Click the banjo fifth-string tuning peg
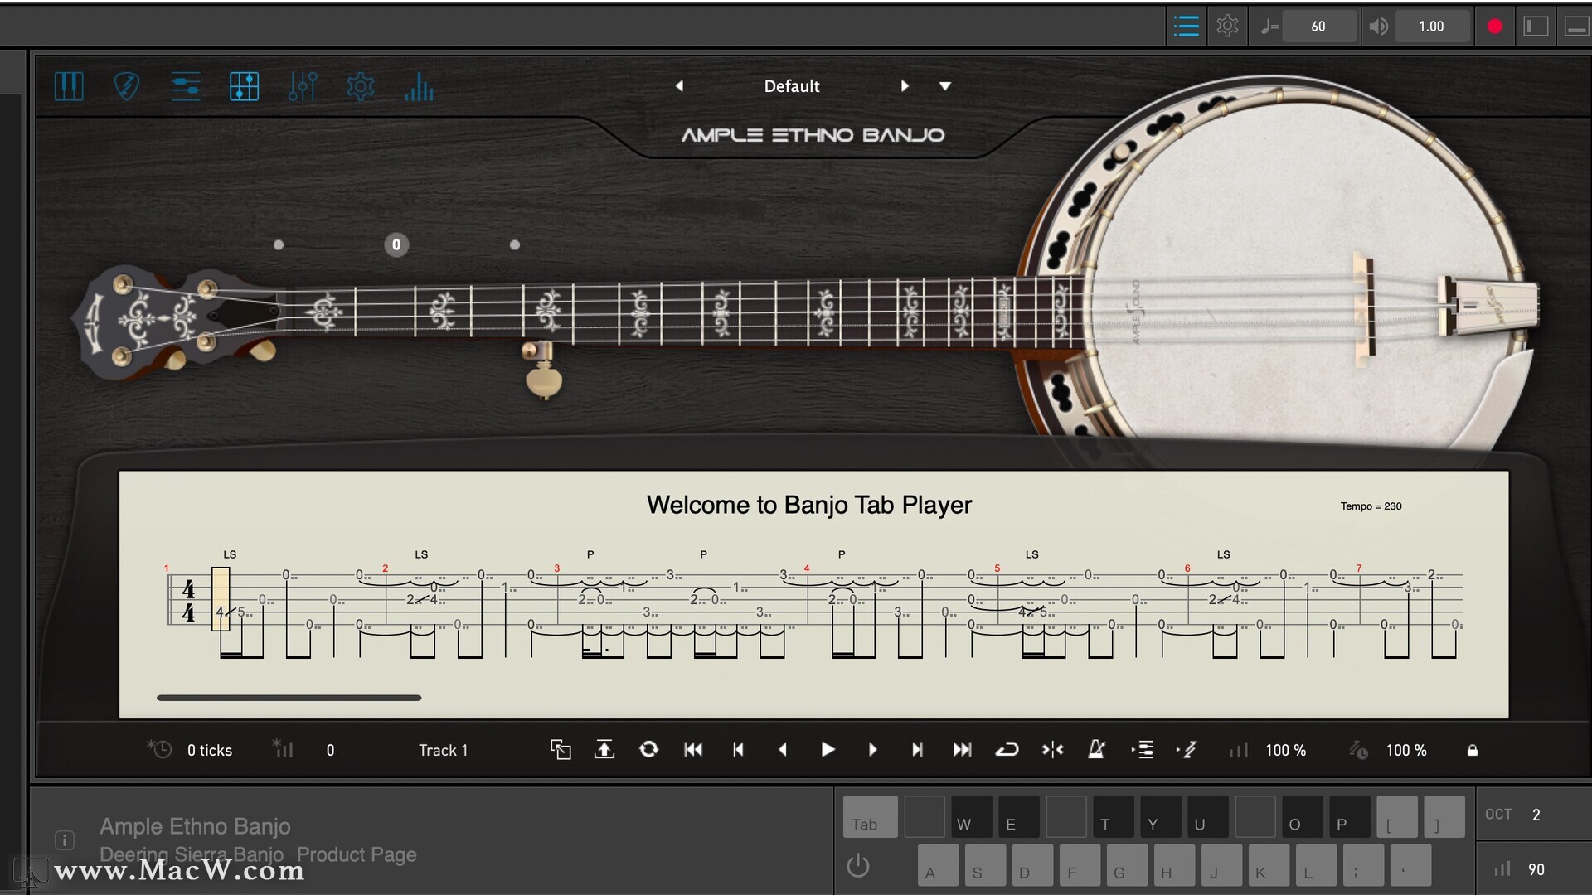The width and height of the screenshot is (1592, 895). [x=543, y=370]
